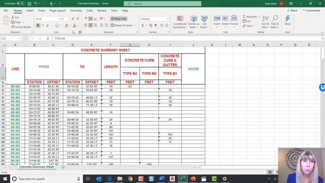Open Format as Table gallery
The height and width of the screenshot is (183, 325).
pyautogui.click(x=193, y=22)
